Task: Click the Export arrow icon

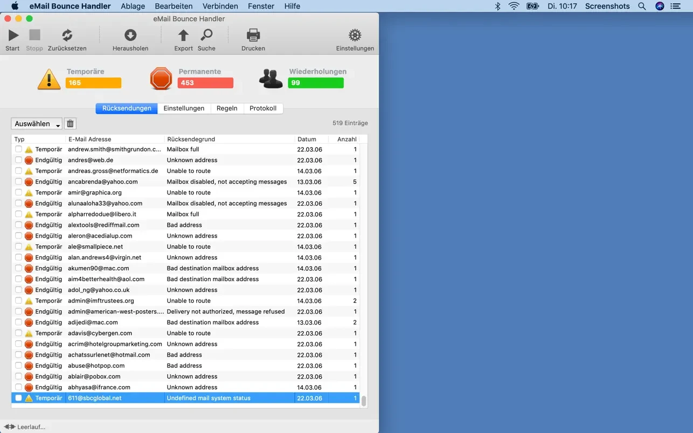Action: point(183,36)
